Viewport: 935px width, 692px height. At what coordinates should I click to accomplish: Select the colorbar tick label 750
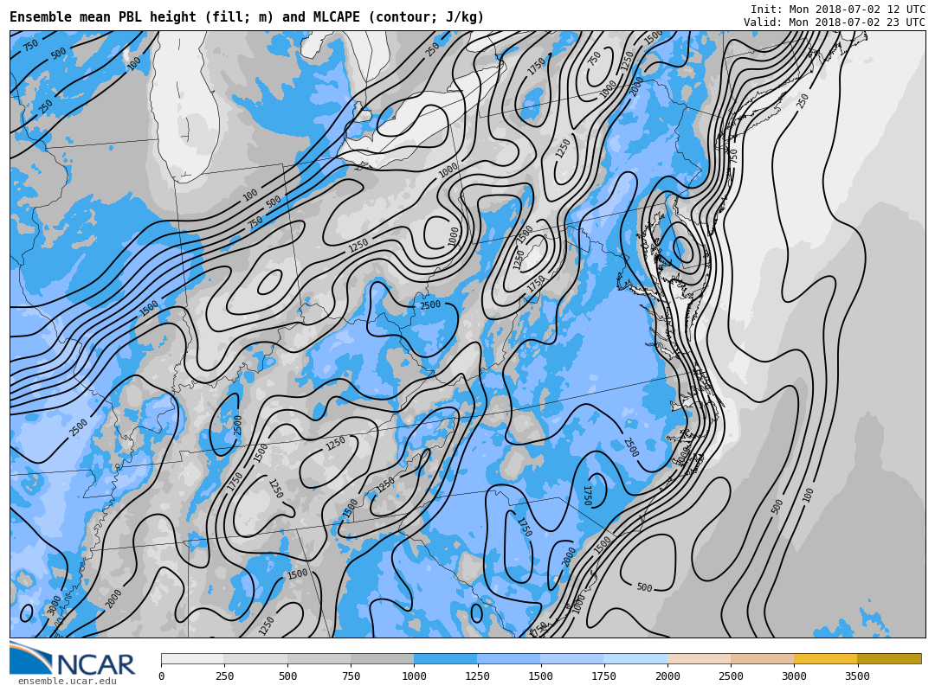(351, 676)
